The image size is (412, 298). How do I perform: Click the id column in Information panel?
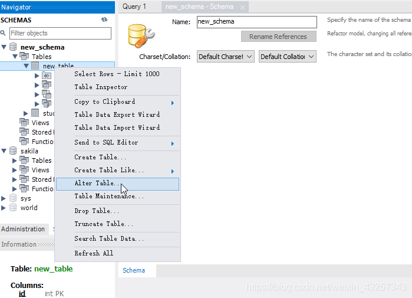pos(22,293)
